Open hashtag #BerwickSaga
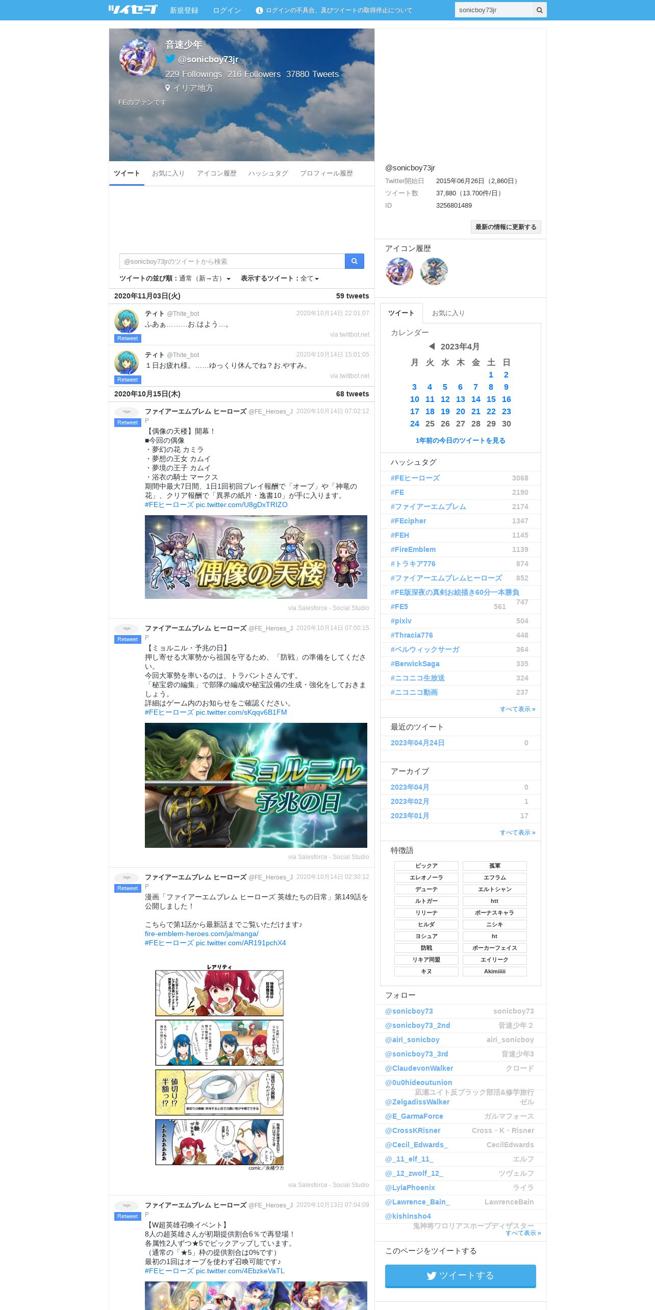Image resolution: width=655 pixels, height=1310 pixels. 415,664
